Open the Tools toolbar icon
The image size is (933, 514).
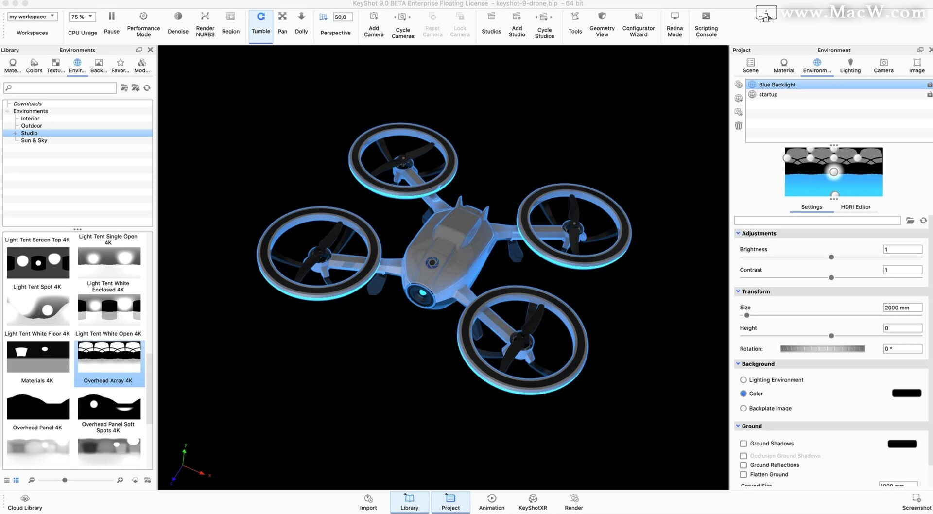tap(575, 17)
